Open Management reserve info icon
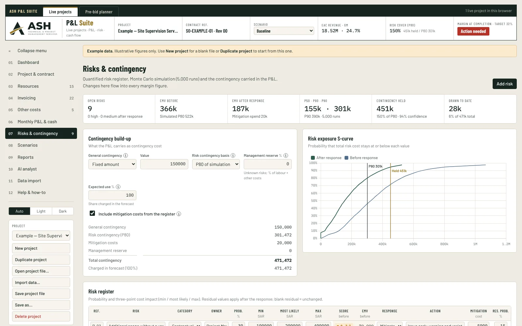The height and width of the screenshot is (326, 522). coord(286,156)
